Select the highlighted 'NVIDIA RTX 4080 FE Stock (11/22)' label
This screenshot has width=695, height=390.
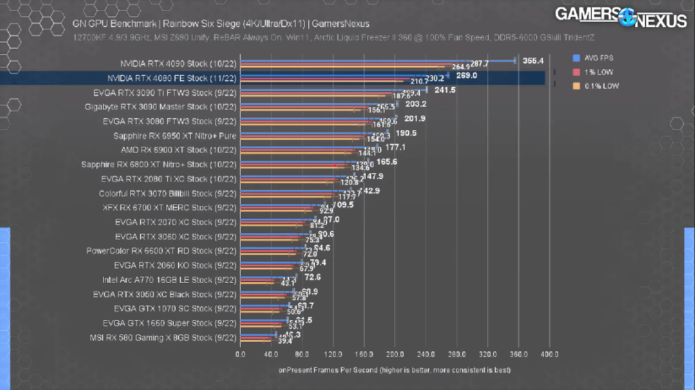coord(172,79)
